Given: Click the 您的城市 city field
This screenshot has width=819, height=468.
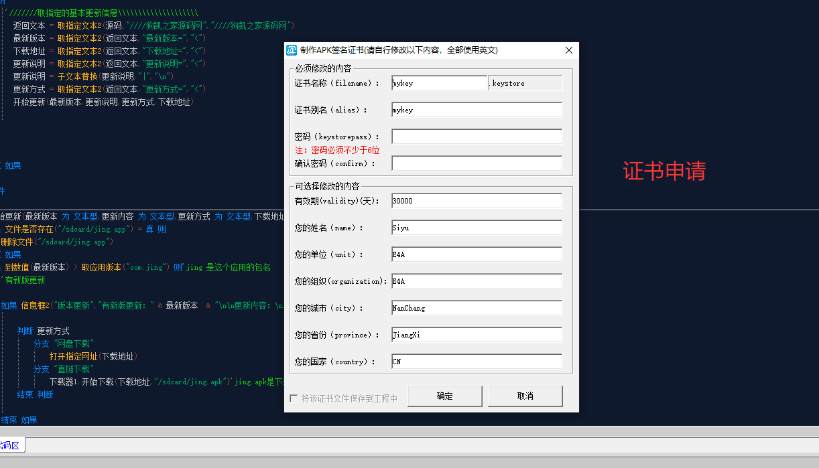Looking at the screenshot, I should pos(477,308).
